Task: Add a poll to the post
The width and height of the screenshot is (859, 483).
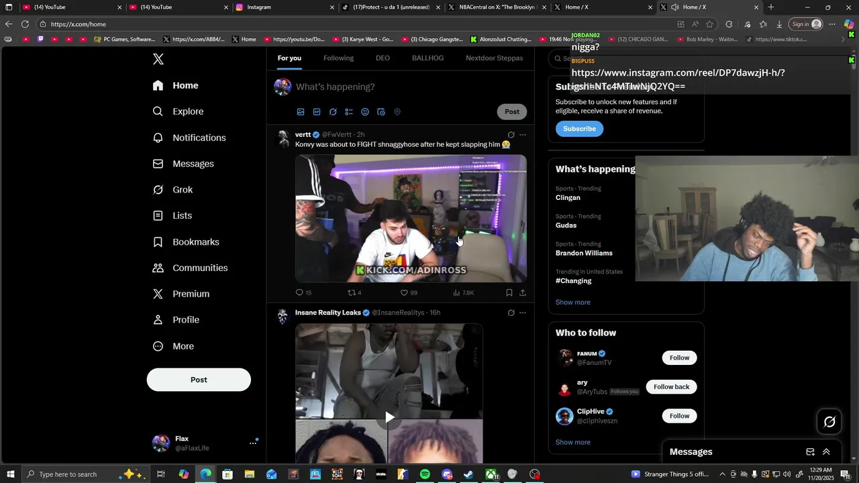Action: [x=349, y=112]
